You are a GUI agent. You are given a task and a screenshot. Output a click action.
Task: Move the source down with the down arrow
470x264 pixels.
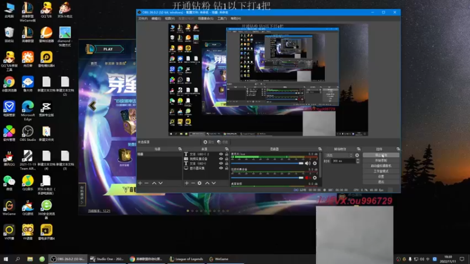point(214,183)
